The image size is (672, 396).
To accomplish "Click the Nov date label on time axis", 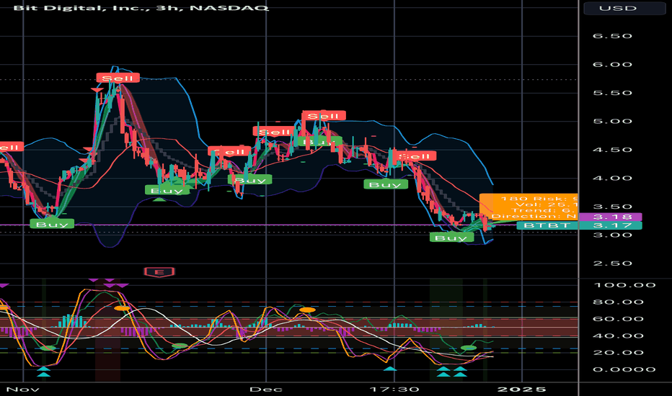I will click(23, 389).
